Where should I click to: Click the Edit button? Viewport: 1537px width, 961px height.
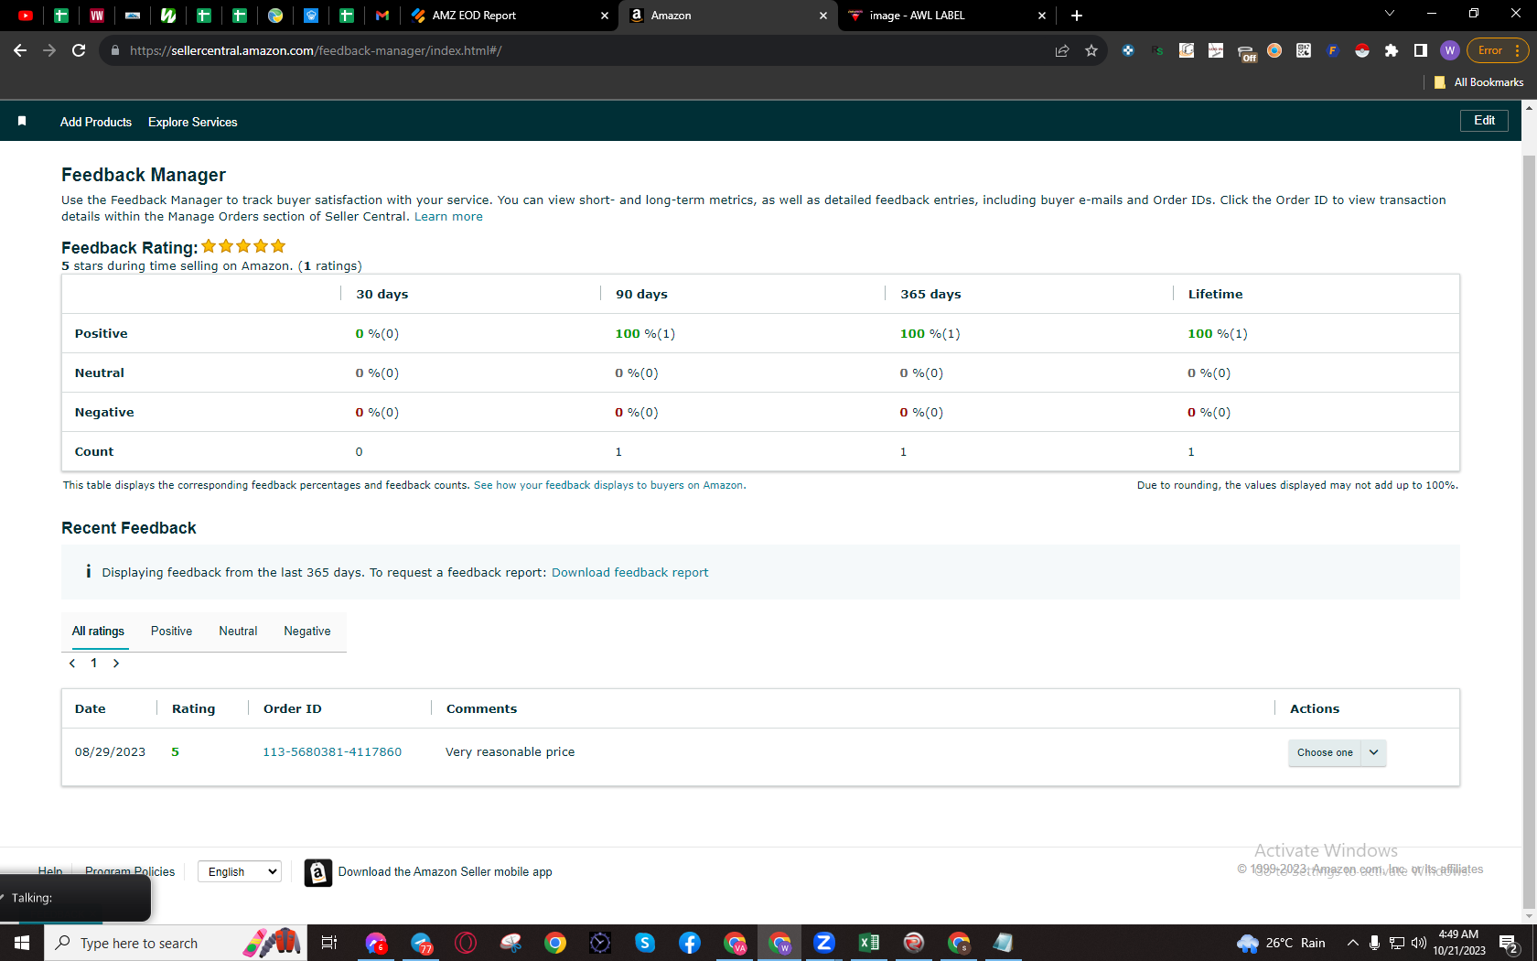pyautogui.click(x=1484, y=121)
